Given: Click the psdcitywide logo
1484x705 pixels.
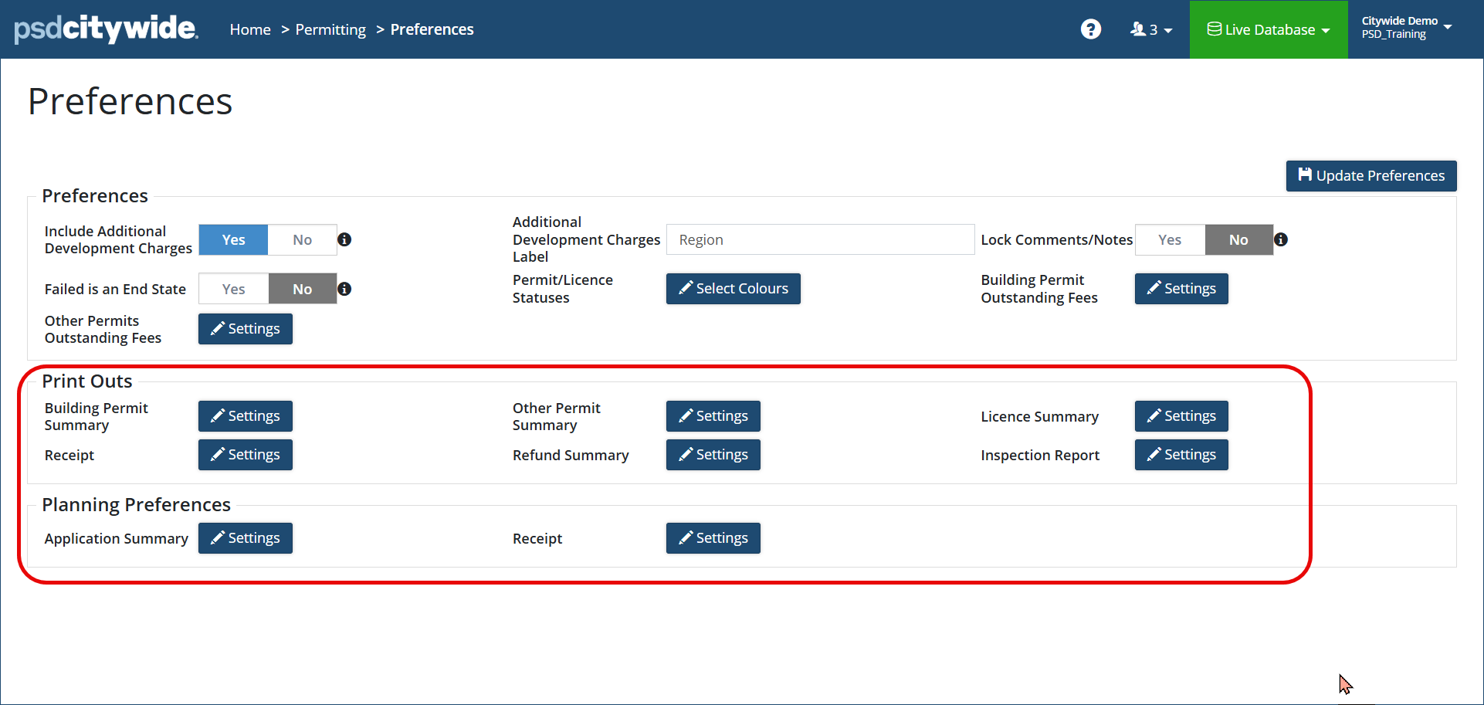Looking at the screenshot, I should pos(106,29).
